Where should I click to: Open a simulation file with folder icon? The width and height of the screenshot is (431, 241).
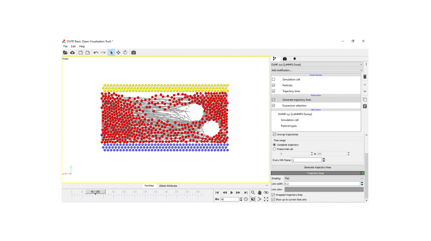coord(65,53)
